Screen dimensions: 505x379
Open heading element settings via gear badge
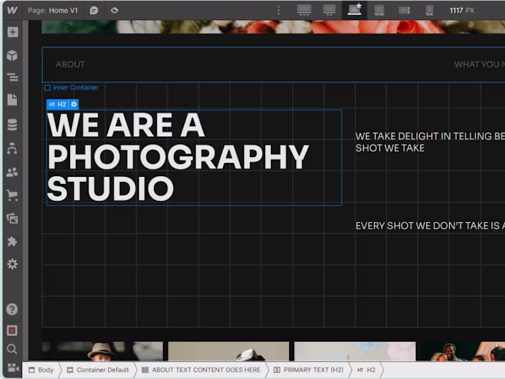click(74, 104)
